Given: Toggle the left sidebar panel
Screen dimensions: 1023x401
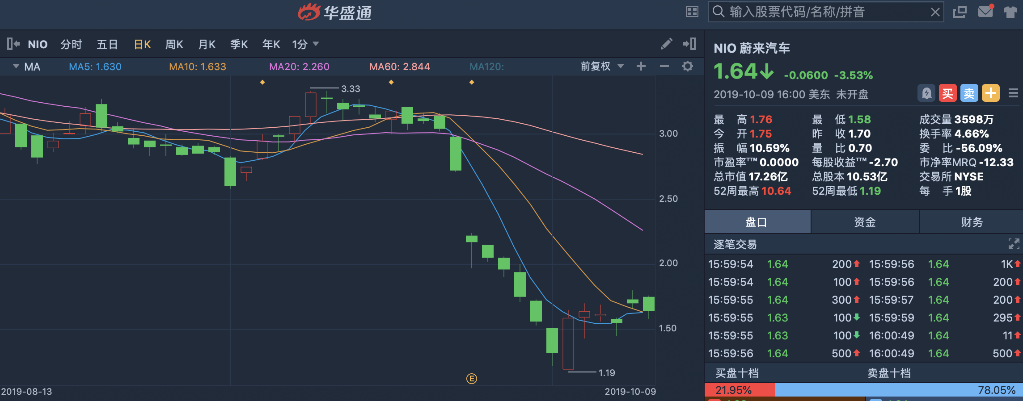Looking at the screenshot, I should pyautogui.click(x=13, y=44).
